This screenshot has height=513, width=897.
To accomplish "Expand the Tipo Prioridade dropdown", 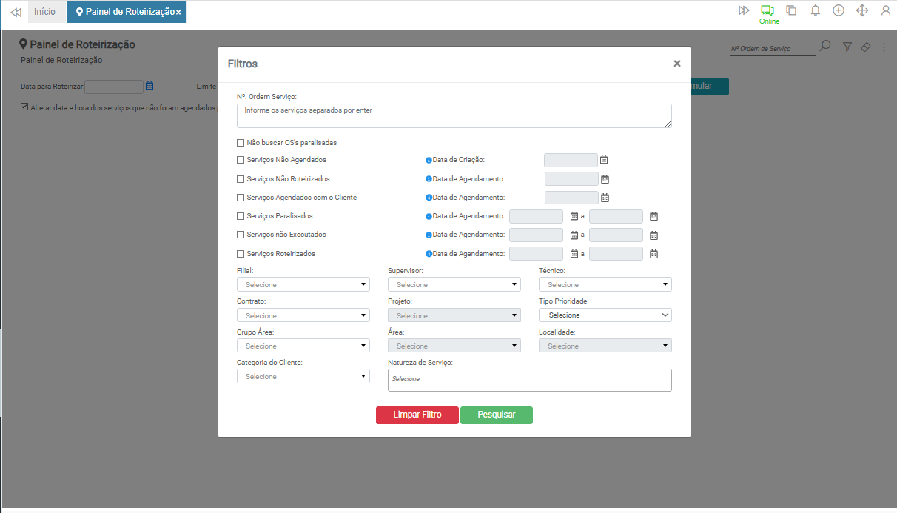I will click(x=605, y=315).
